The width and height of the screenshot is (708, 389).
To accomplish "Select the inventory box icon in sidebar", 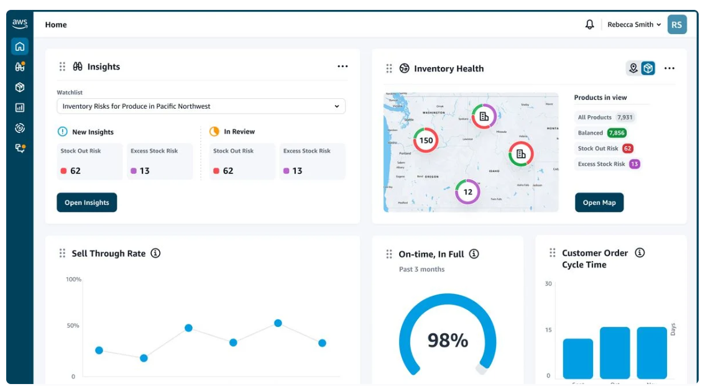I will coord(20,88).
